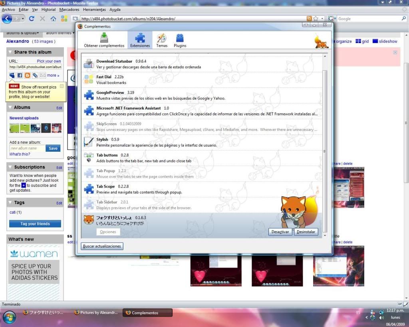Select the Extensiones section
This screenshot has height=327, width=409.
tap(140, 40)
